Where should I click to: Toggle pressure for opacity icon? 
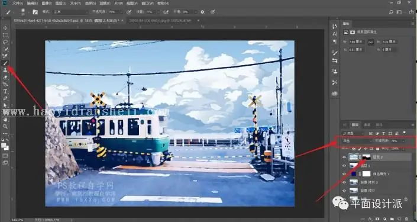[129, 12]
